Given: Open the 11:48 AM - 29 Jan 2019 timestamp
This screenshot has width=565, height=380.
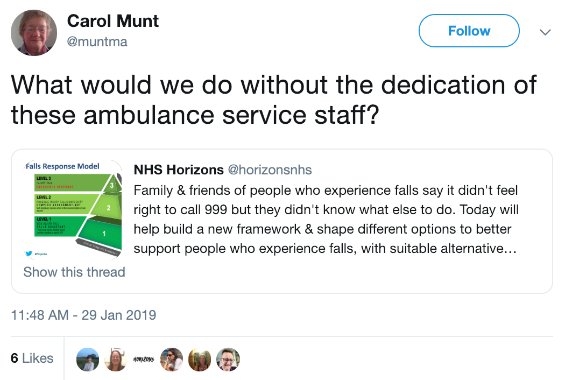Looking at the screenshot, I should click(83, 315).
